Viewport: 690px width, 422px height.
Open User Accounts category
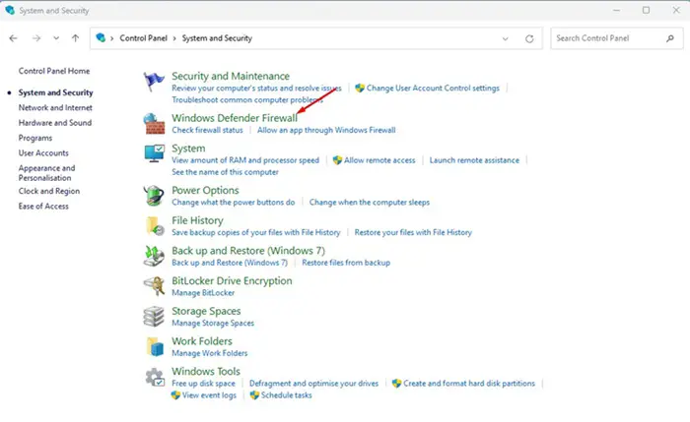(43, 152)
